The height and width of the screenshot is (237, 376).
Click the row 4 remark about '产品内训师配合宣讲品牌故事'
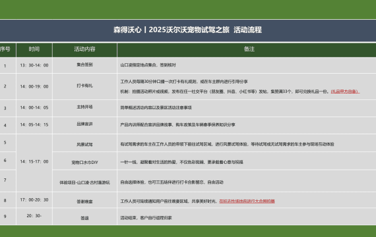coord(177,124)
